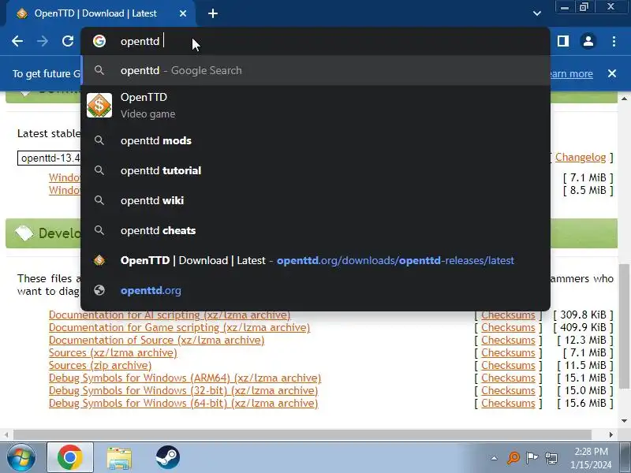
Task: Launch Steam from the taskbar
Action: click(167, 457)
